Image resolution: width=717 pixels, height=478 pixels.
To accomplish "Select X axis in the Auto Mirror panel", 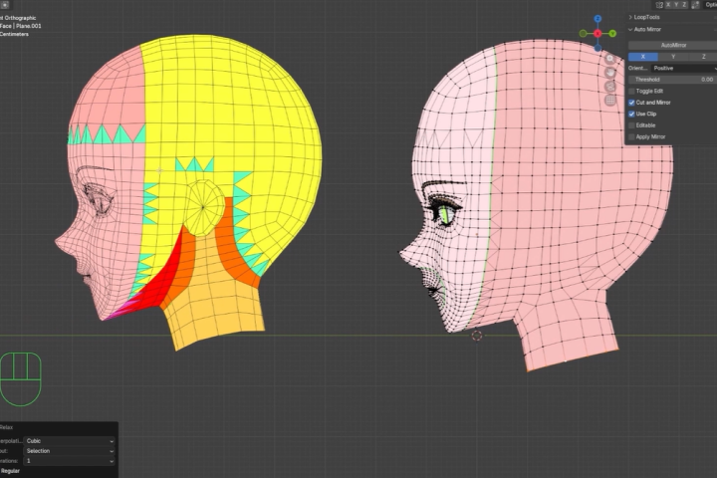I will [643, 56].
